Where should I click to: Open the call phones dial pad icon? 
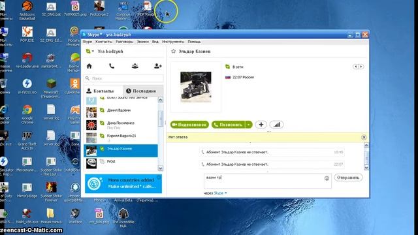click(112, 66)
